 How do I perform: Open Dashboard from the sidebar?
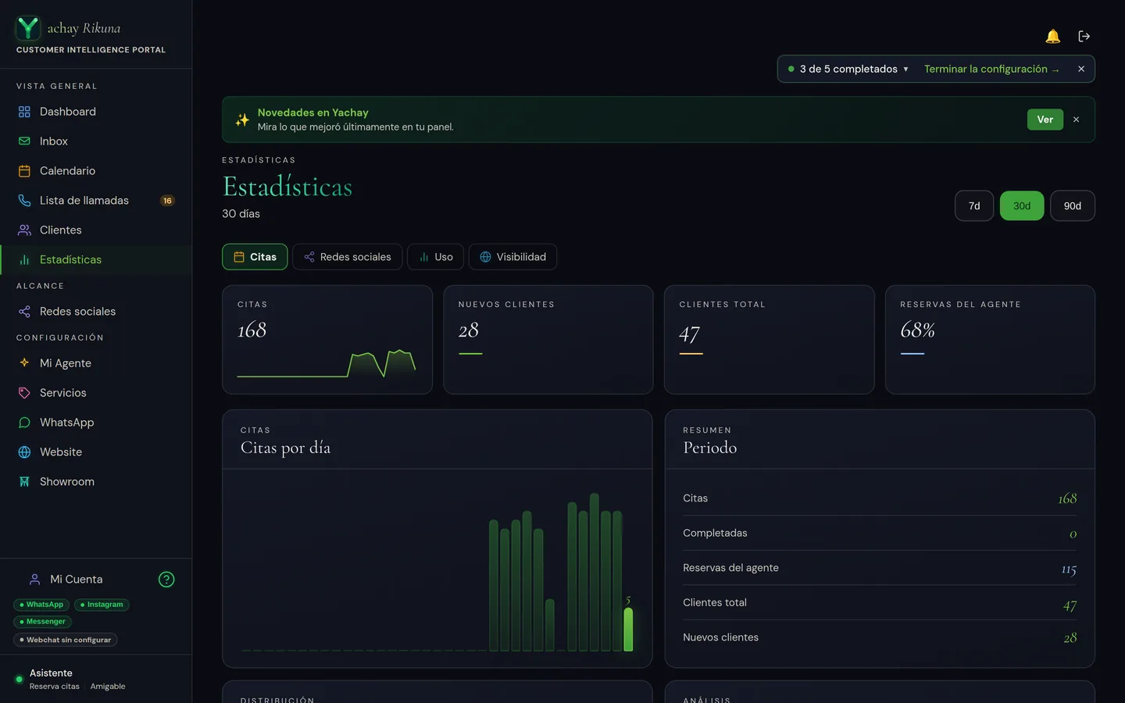[96, 112]
